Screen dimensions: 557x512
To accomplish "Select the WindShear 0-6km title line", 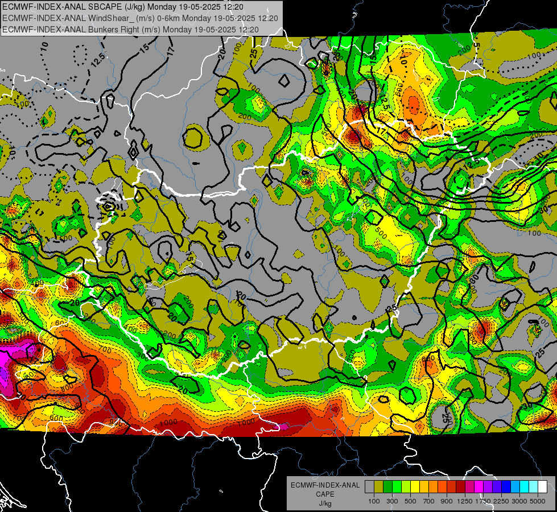I will coord(141,18).
